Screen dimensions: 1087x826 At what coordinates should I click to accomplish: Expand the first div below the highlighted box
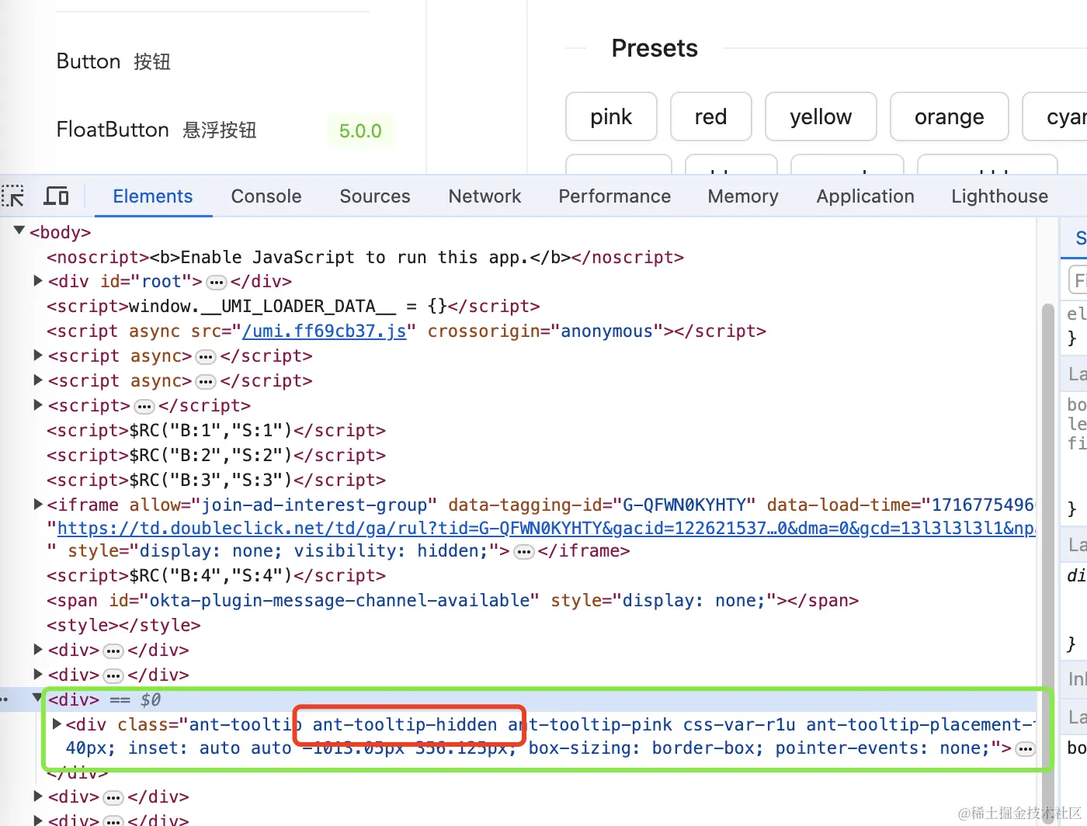[x=38, y=796]
